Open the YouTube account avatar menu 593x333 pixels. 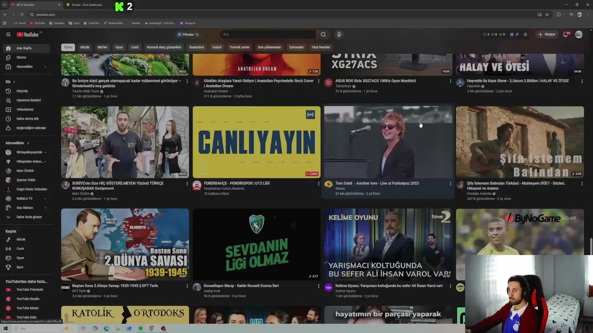[x=579, y=34]
